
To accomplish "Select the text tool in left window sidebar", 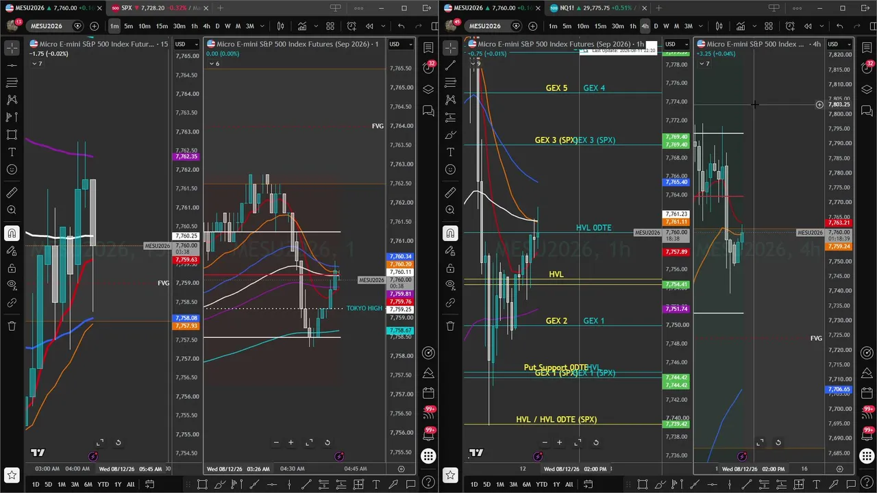I will click(x=12, y=151).
